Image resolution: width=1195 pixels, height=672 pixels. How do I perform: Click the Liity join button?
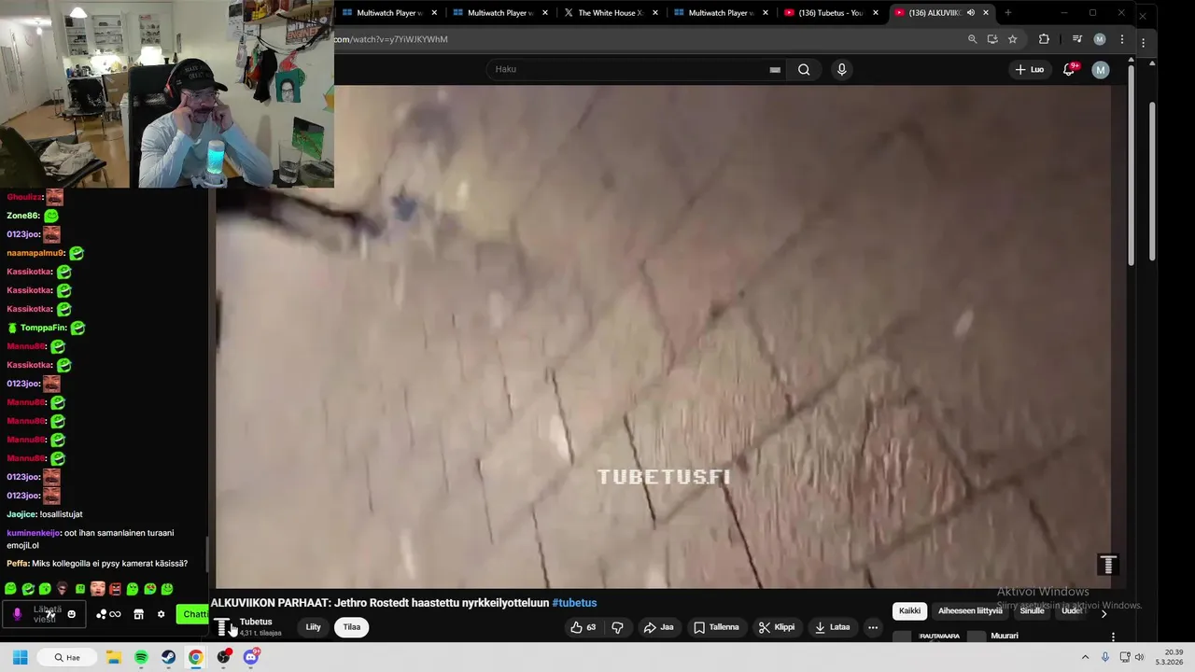pyautogui.click(x=314, y=627)
